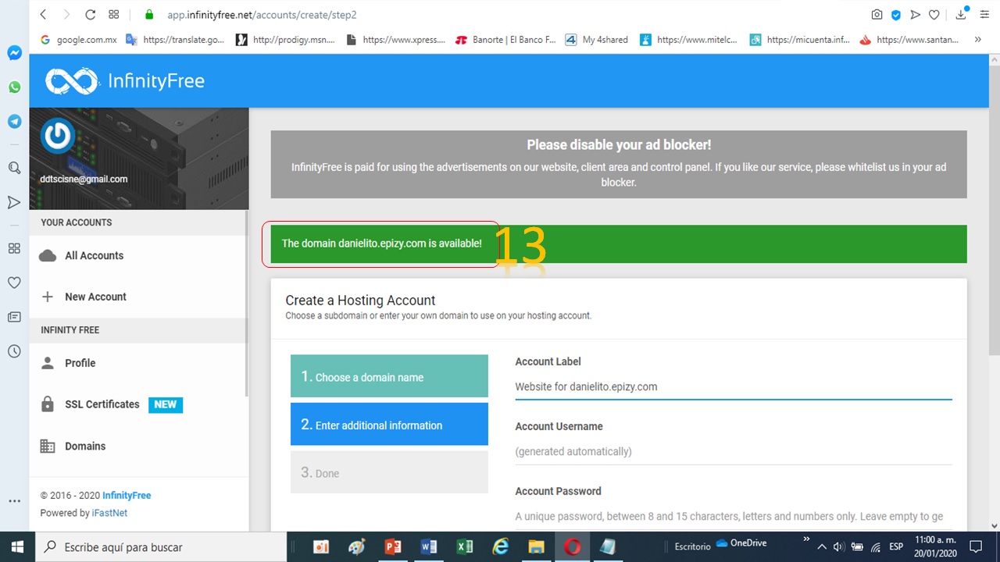Go to step 1 Choose a domain name
This screenshot has height=562, width=1000.
(x=389, y=376)
